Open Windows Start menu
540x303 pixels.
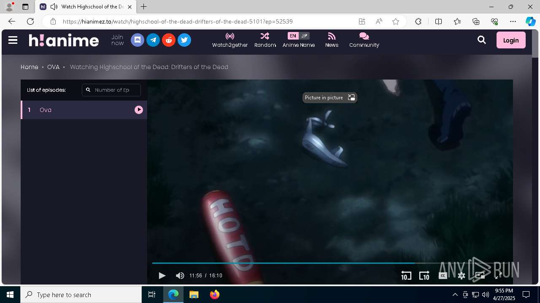click(x=10, y=295)
